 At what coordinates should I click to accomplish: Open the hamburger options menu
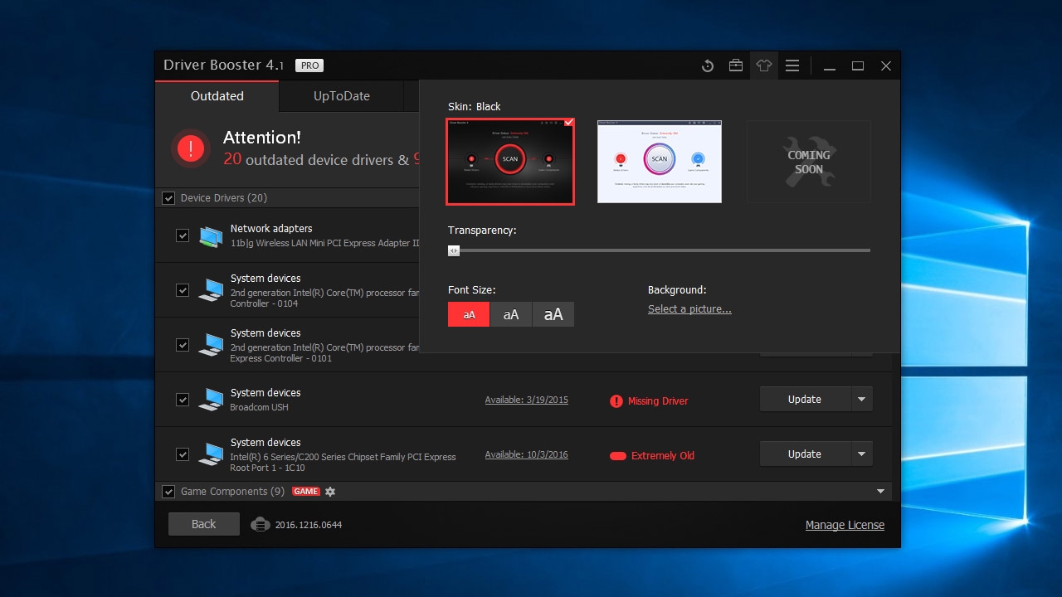792,66
